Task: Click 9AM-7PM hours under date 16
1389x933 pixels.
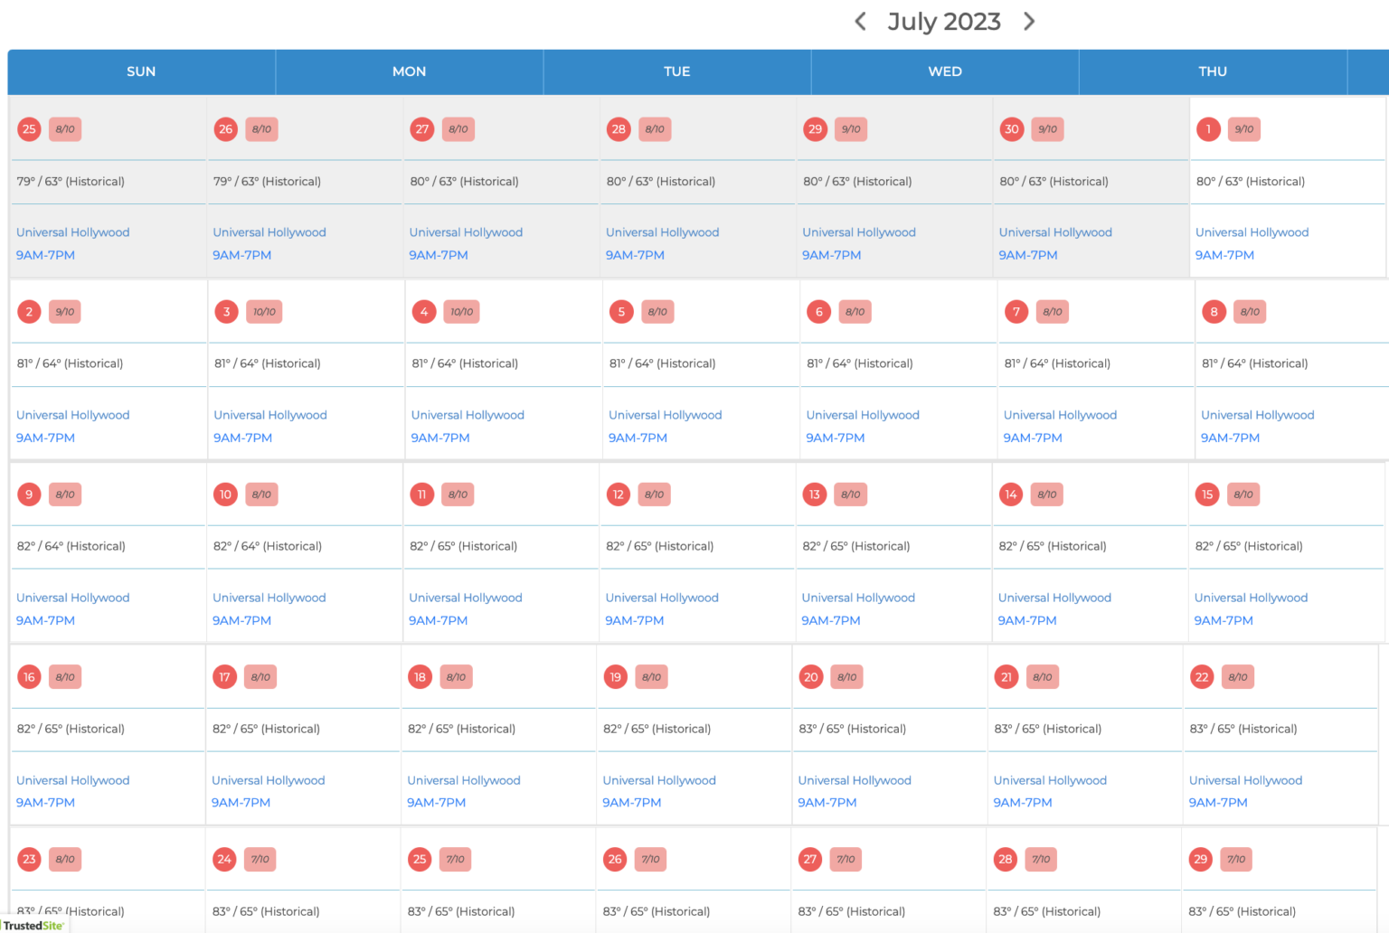Action: coord(45,803)
